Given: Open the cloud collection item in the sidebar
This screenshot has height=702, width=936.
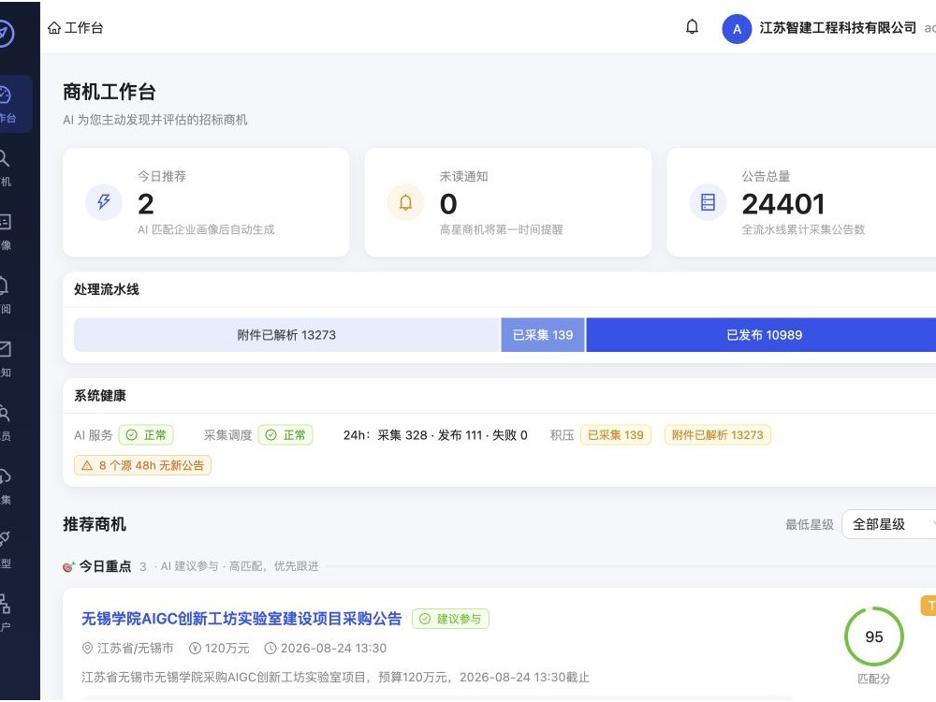Looking at the screenshot, I should pyautogui.click(x=5, y=487).
